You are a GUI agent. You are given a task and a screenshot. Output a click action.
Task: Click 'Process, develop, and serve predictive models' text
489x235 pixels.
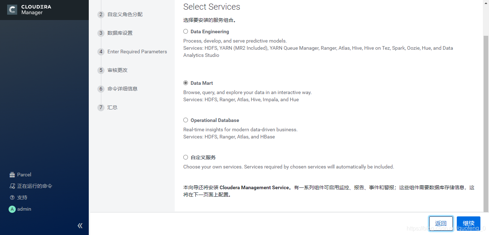235,41
